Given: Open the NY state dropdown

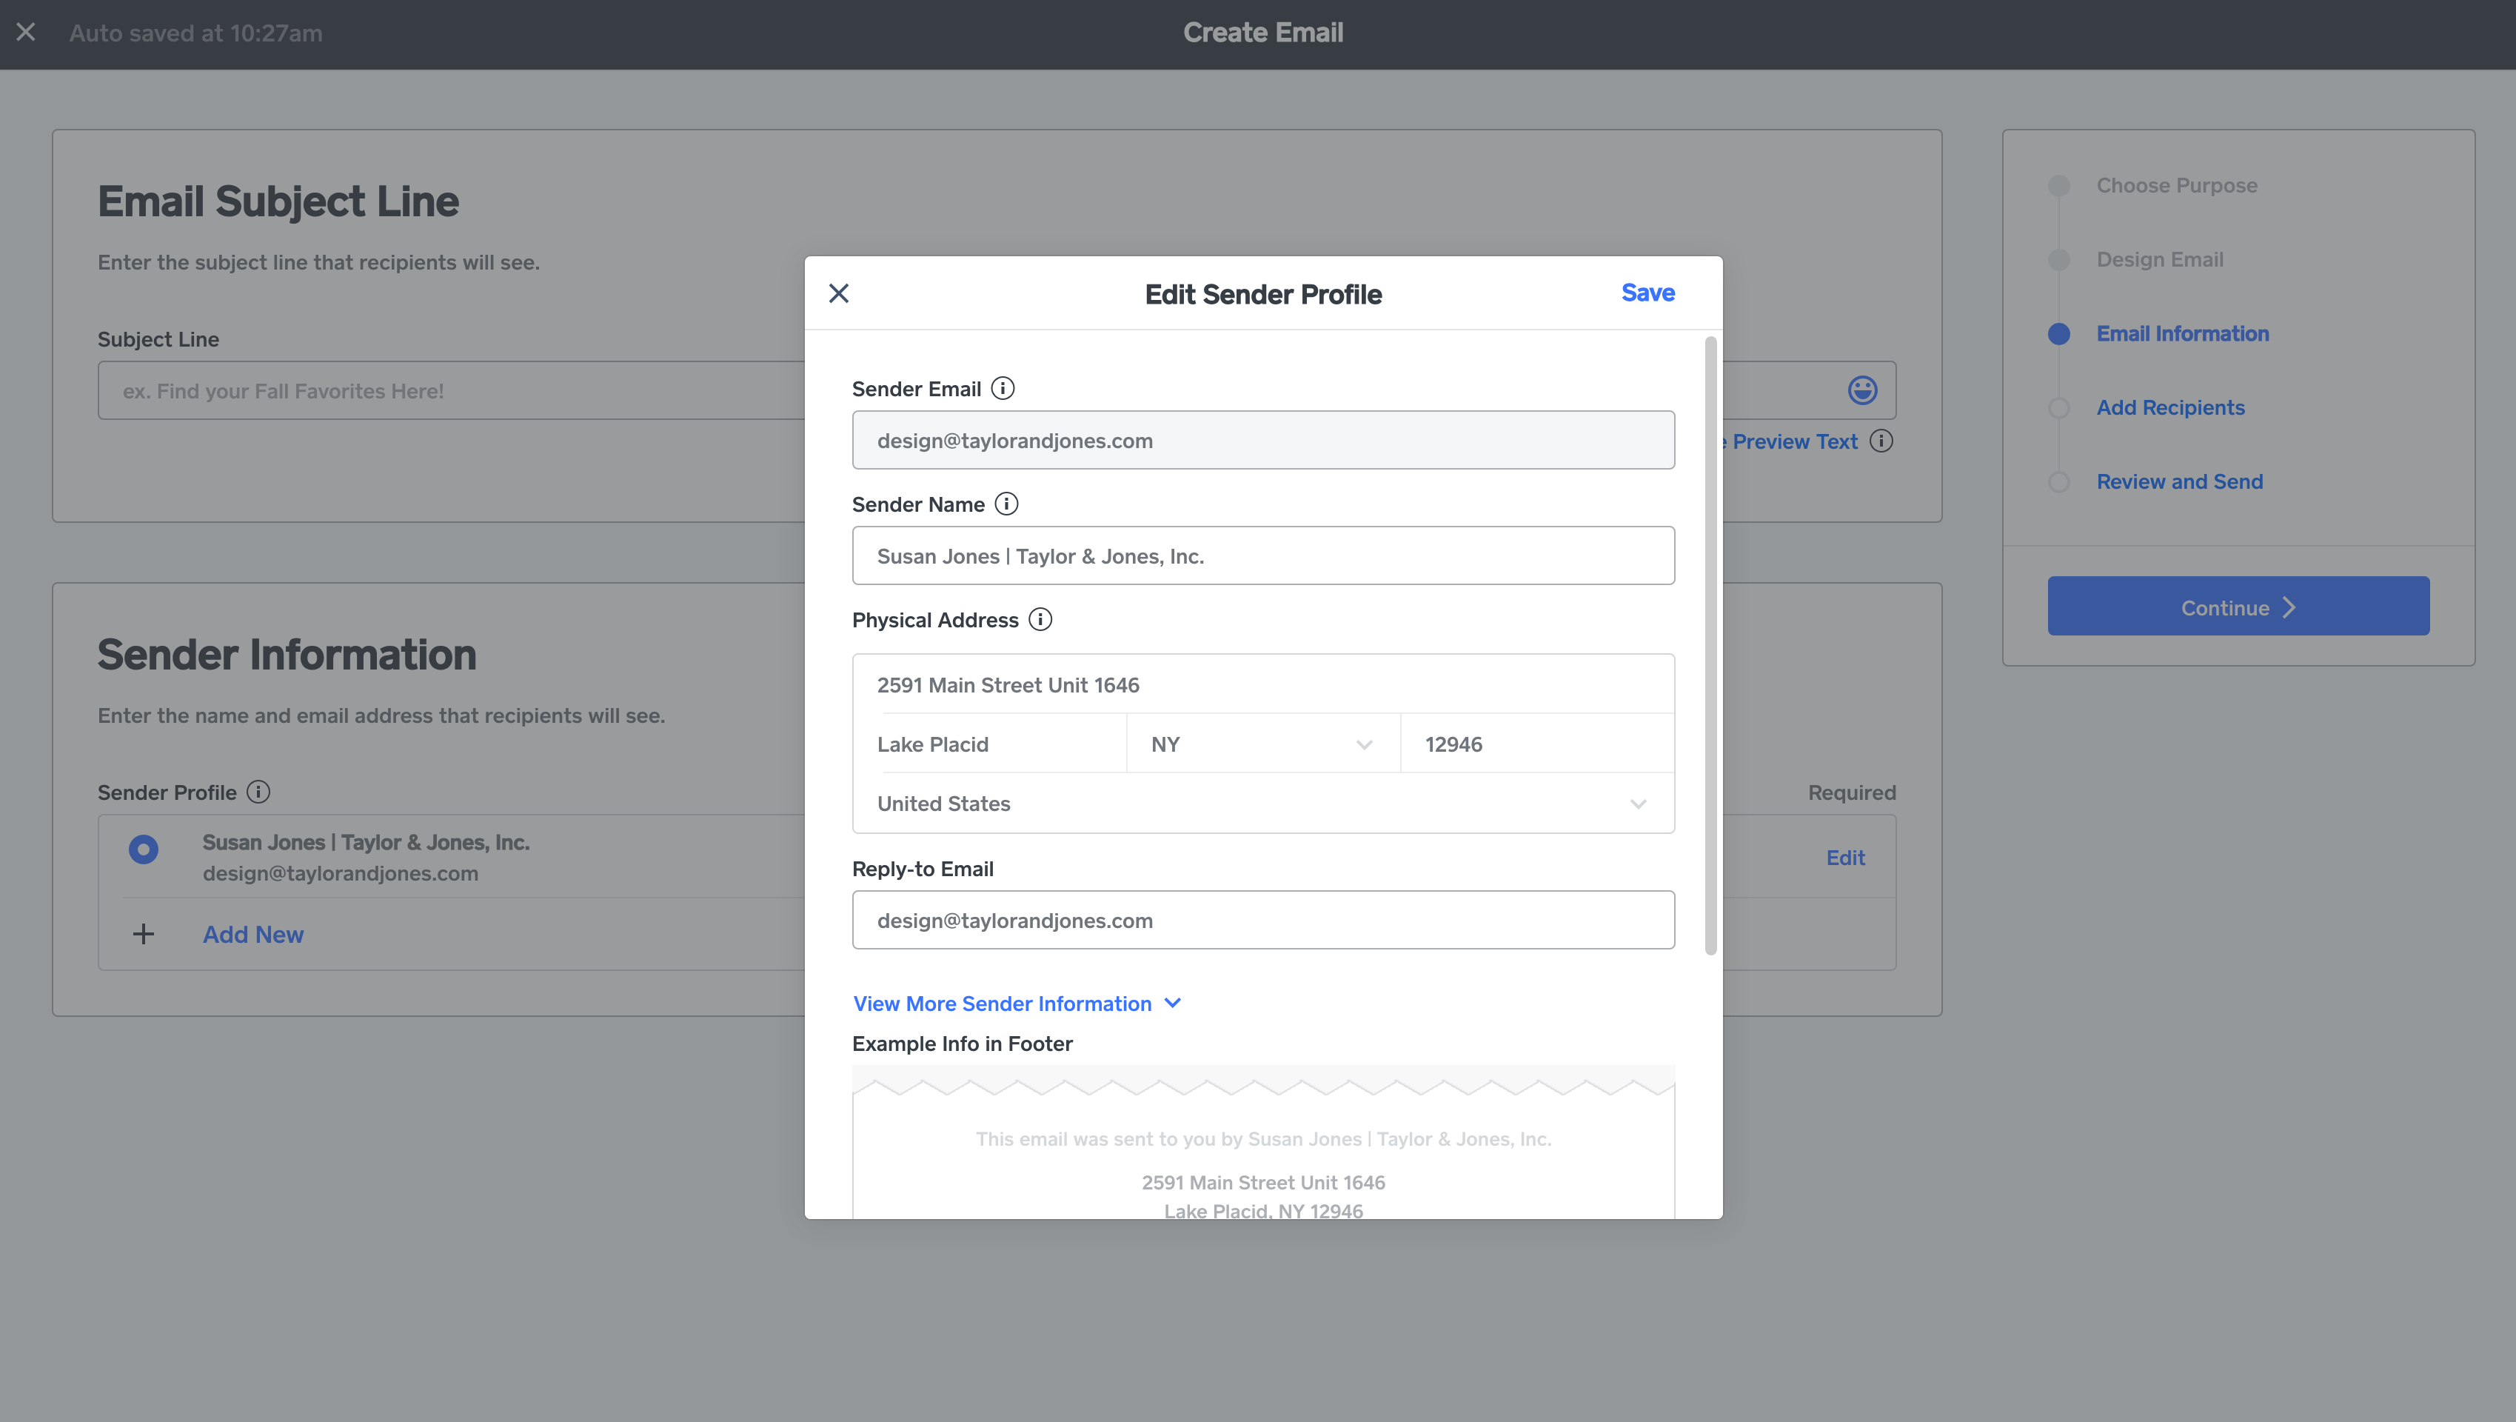Looking at the screenshot, I should point(1263,744).
